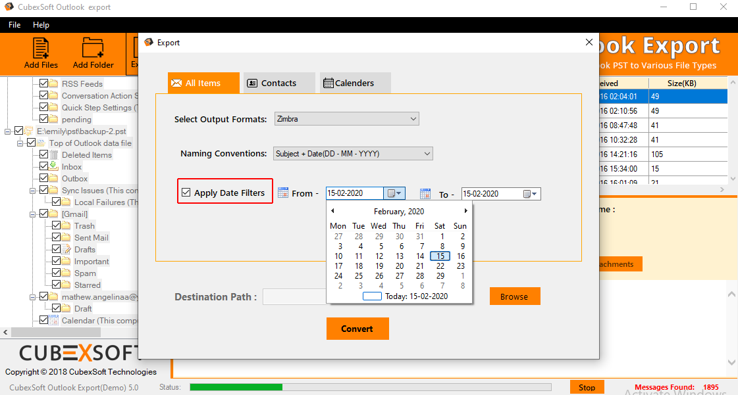Open the File menu
This screenshot has height=395, width=738.
pos(14,25)
